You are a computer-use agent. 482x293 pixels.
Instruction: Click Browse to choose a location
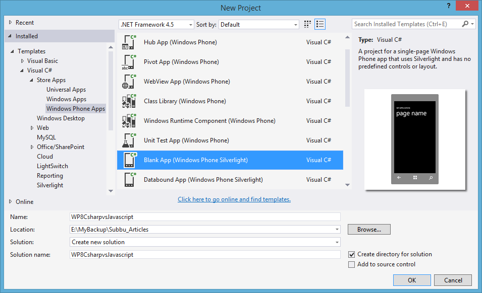click(368, 229)
